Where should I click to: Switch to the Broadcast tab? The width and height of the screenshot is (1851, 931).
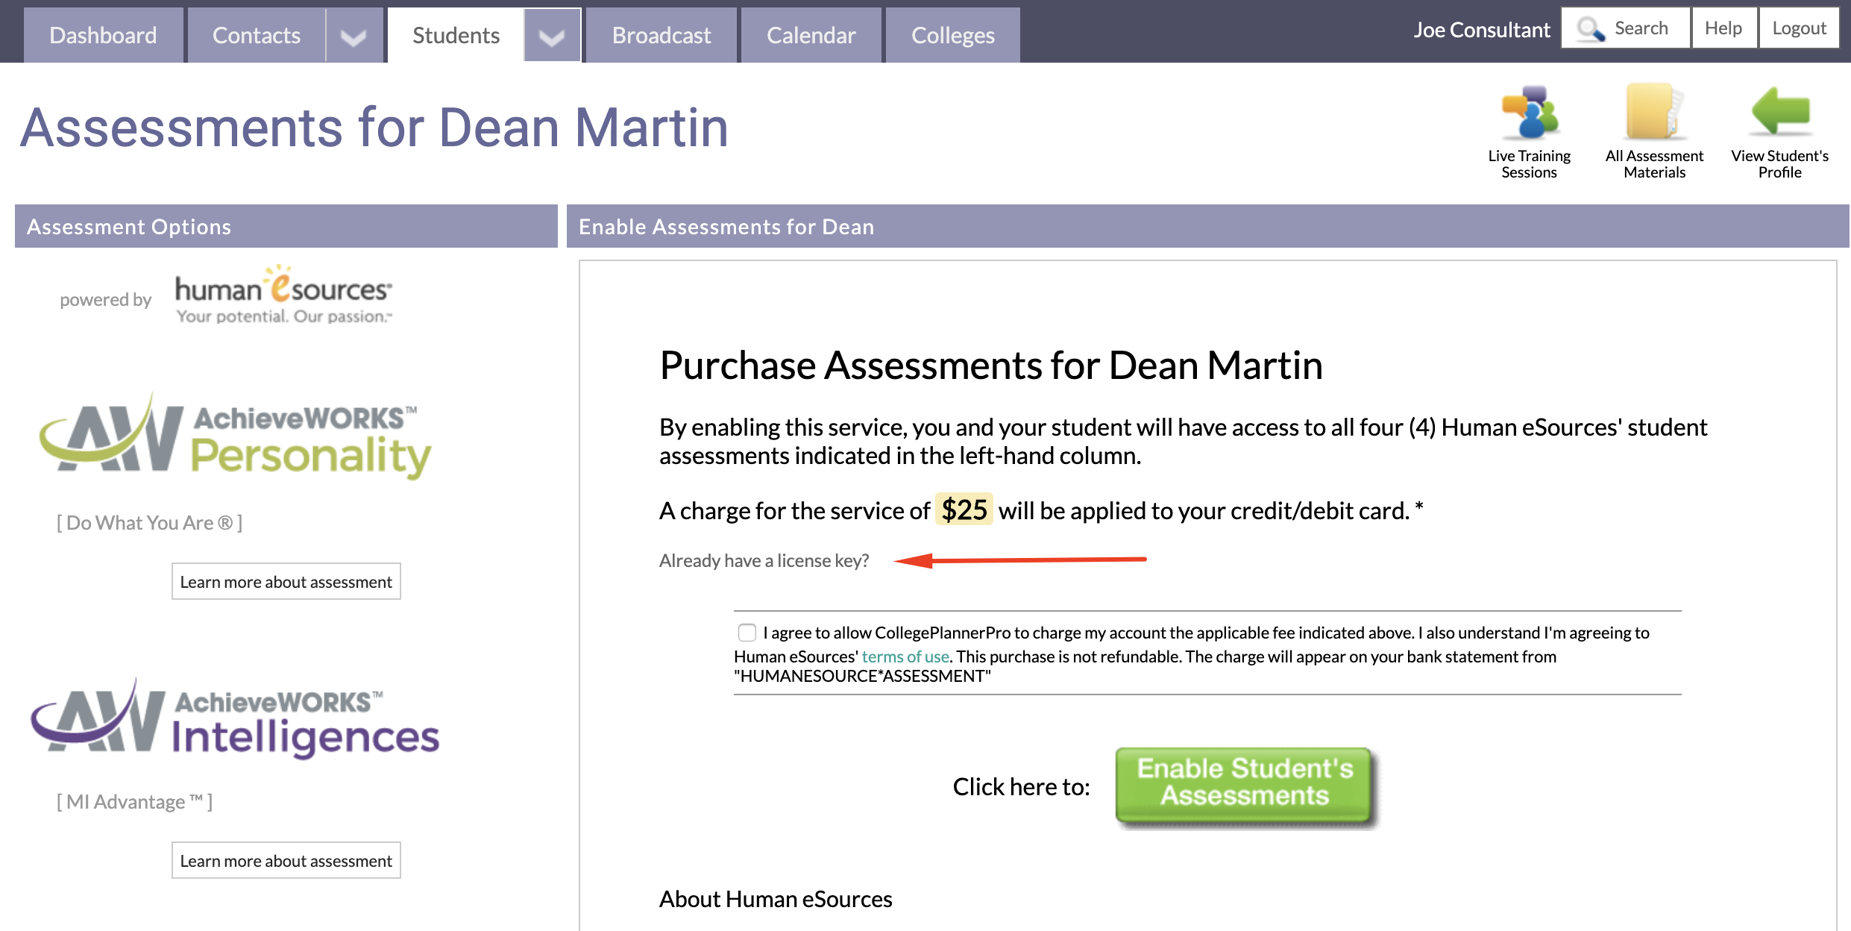point(661,36)
